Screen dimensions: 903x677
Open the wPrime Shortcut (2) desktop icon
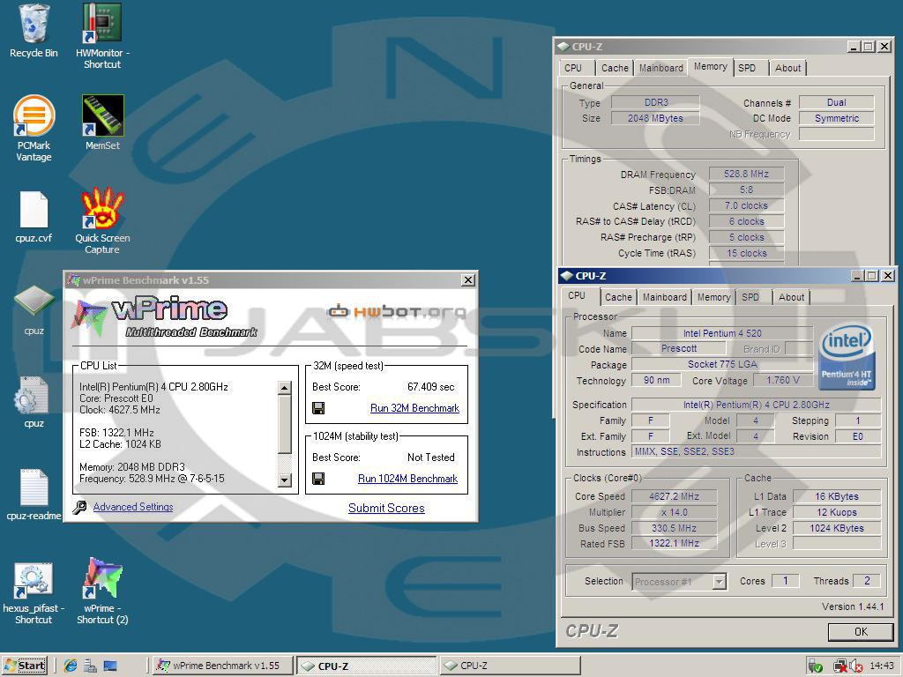click(102, 578)
